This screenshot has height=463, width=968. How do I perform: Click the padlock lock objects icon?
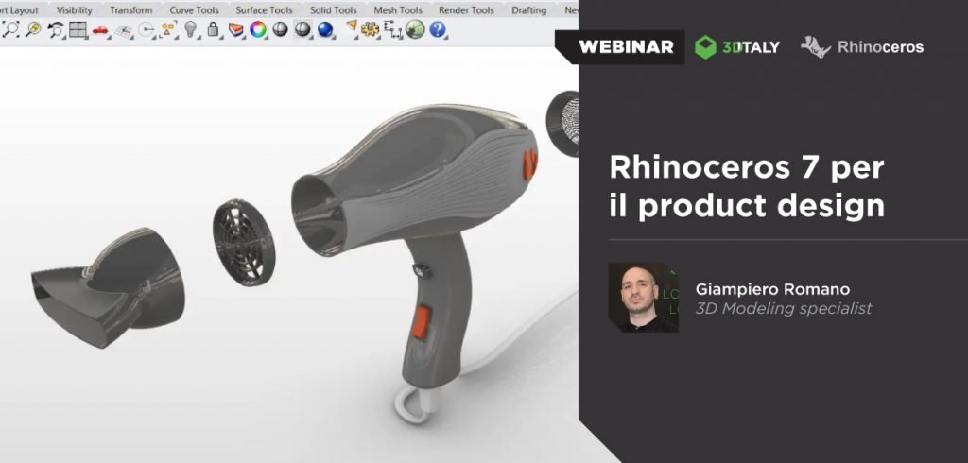point(213,29)
